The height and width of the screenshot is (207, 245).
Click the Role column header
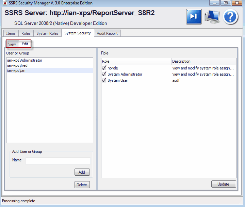(136, 61)
